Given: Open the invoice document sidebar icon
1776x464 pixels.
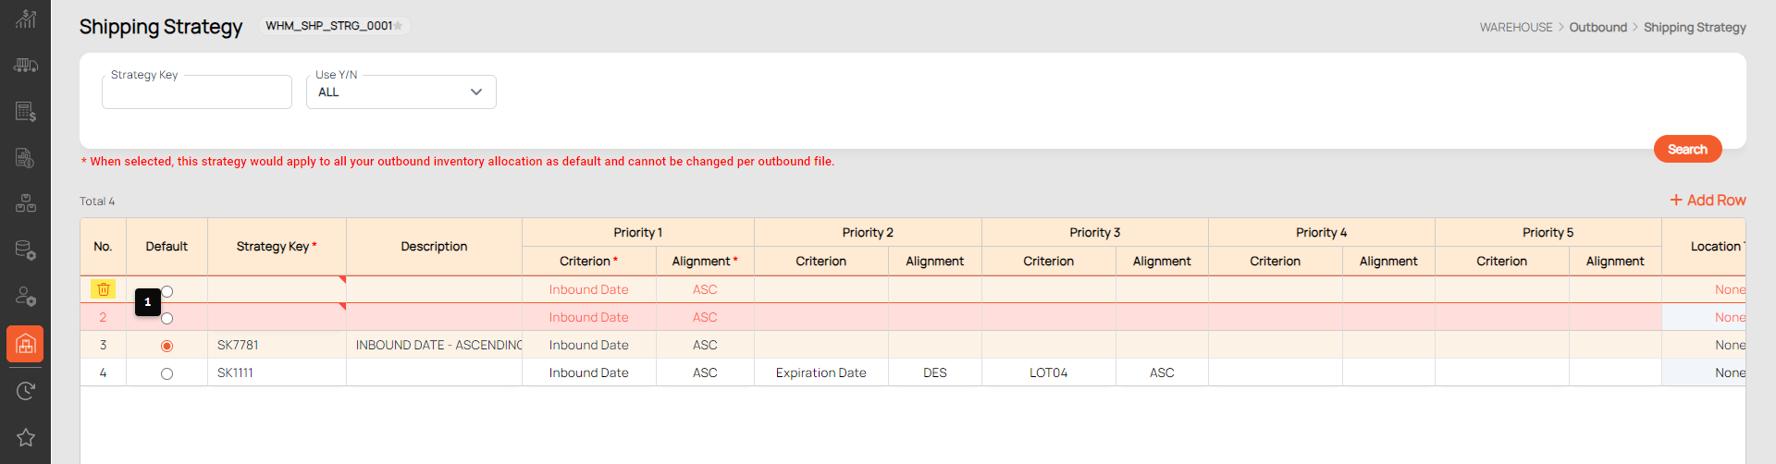Looking at the screenshot, I should (x=25, y=158).
